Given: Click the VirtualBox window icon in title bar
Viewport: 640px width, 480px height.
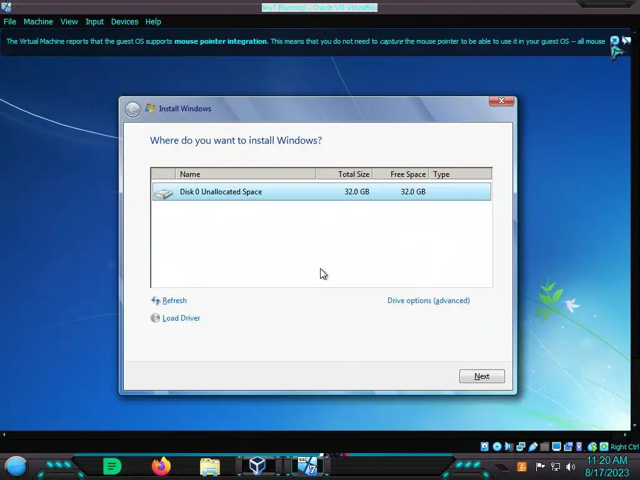Looking at the screenshot, I should click(x=6, y=6).
